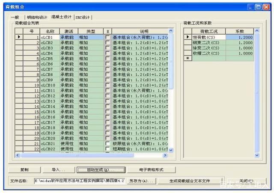Viewport: 274px width, 193px height.
Task: Click the 系数 column header
Action: tap(240, 31)
